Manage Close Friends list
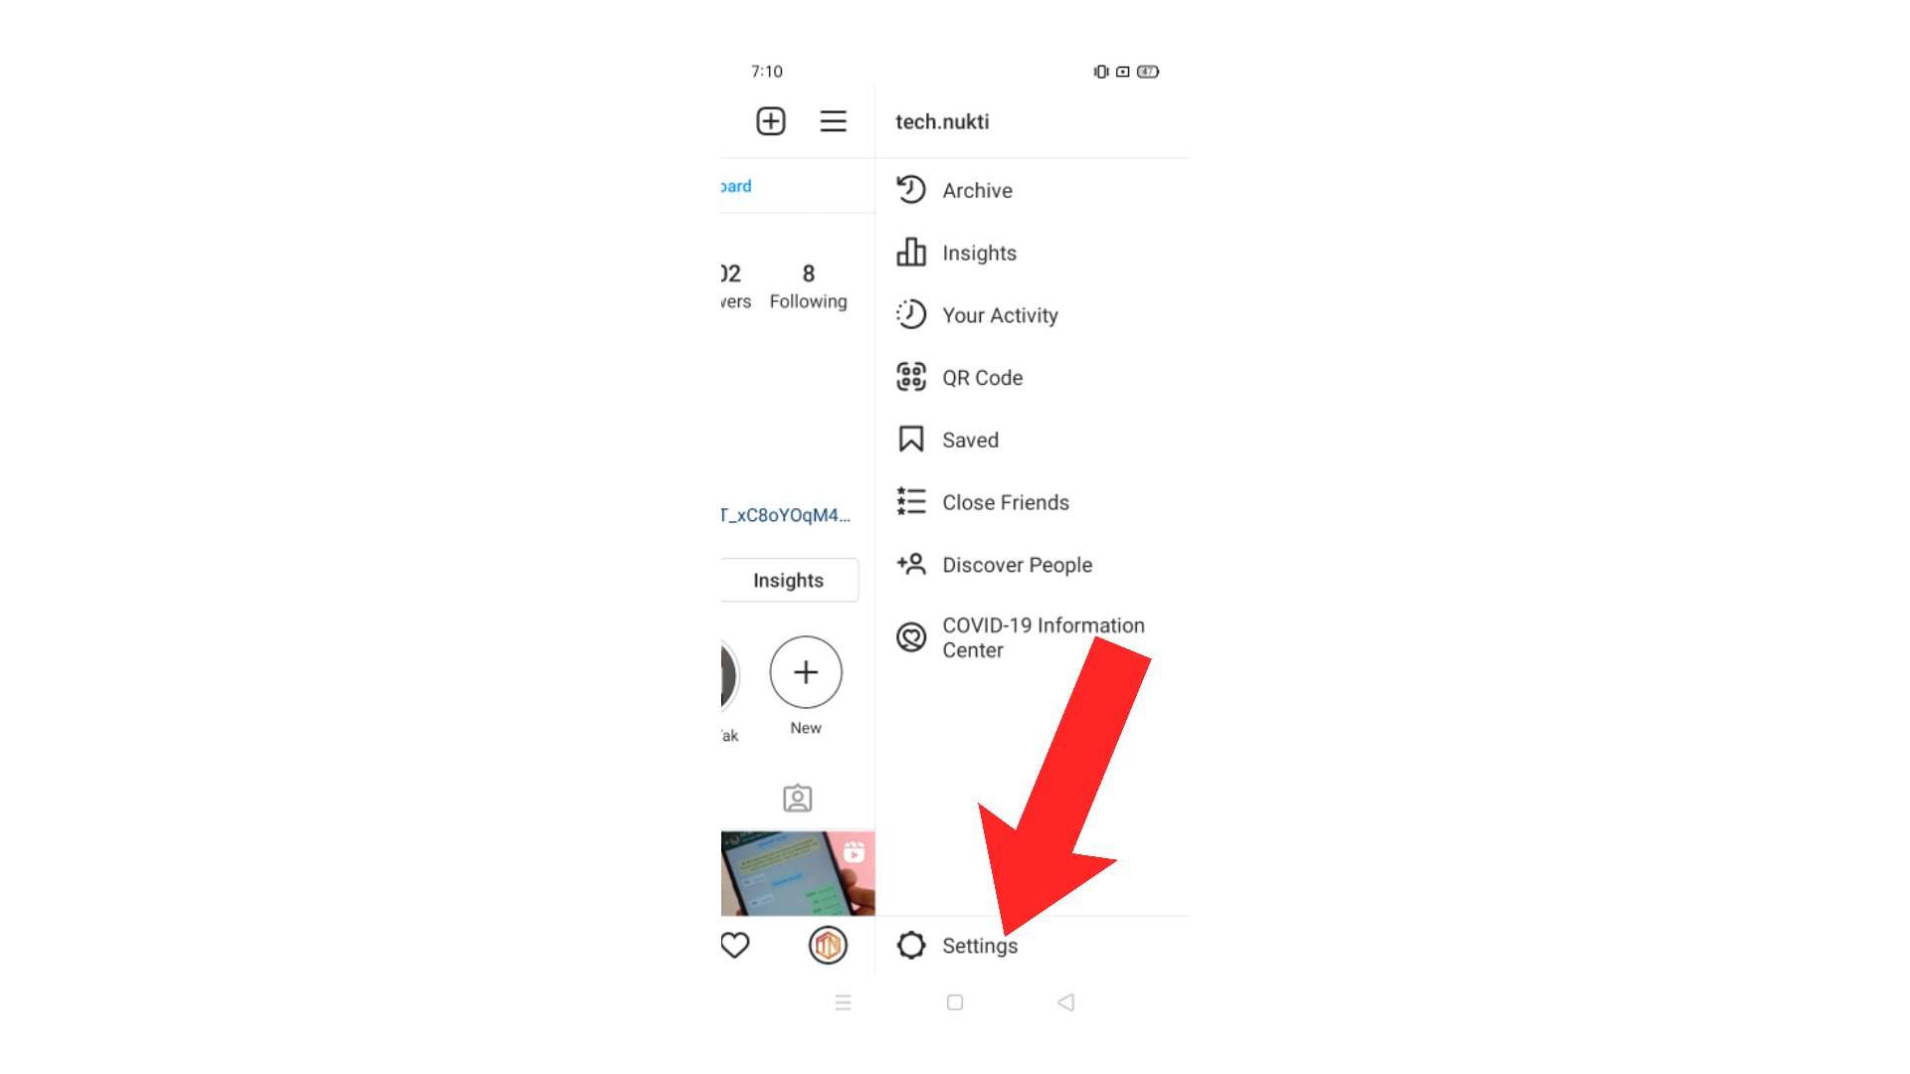 [1005, 502]
